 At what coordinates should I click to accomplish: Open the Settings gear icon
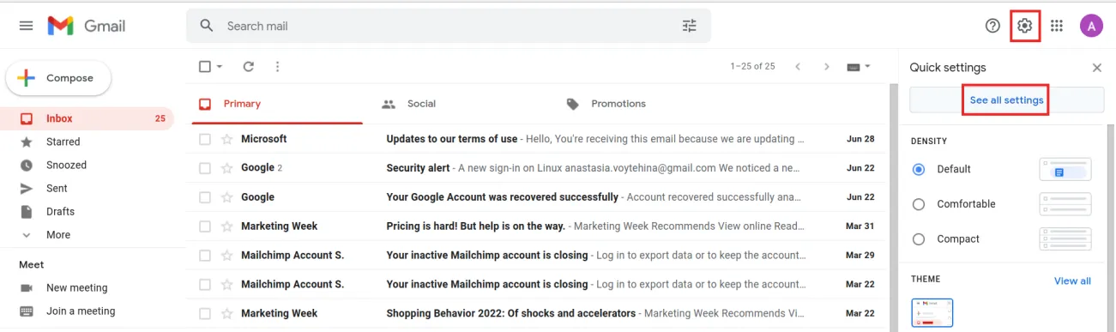(x=1024, y=26)
